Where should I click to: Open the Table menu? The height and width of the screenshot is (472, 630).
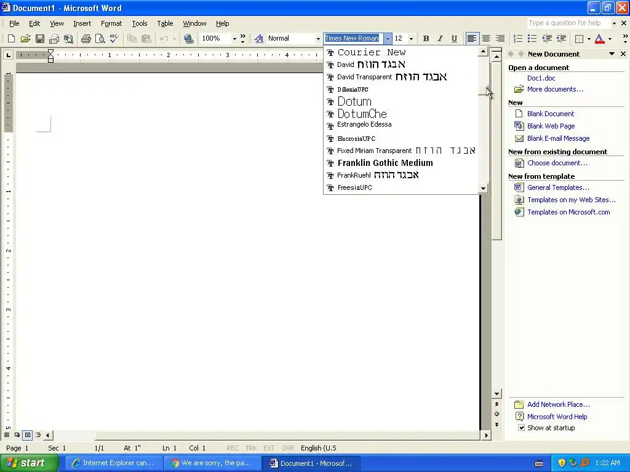165,23
